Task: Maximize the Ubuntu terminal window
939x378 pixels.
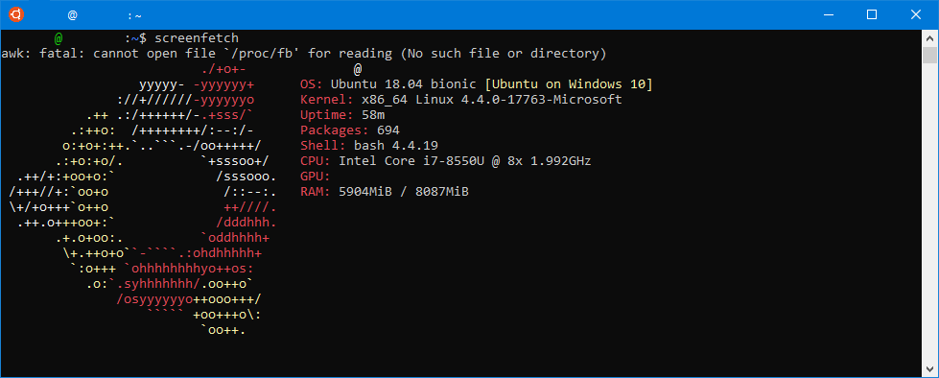Action: pos(871,14)
